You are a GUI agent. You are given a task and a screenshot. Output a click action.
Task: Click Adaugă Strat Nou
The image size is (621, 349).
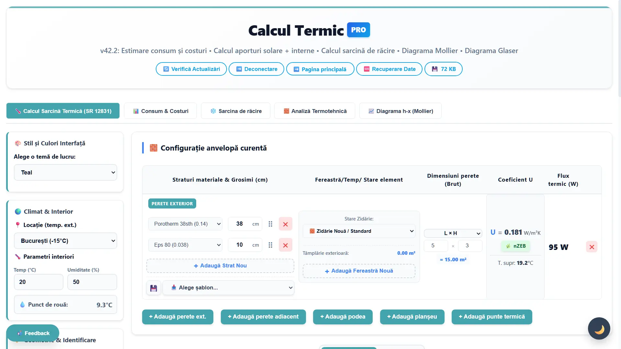[220, 266]
